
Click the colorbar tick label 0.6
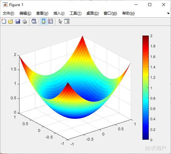coord(153,109)
